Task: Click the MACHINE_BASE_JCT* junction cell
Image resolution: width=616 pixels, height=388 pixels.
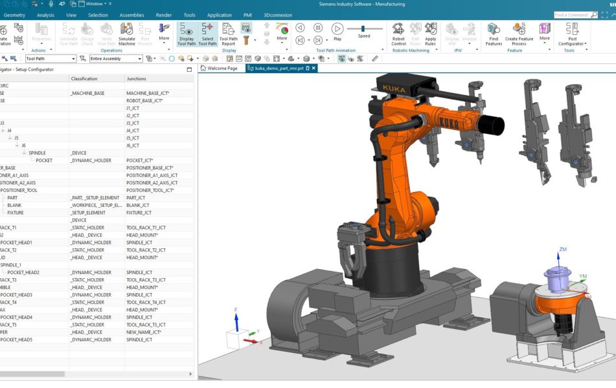Action: 148,93
